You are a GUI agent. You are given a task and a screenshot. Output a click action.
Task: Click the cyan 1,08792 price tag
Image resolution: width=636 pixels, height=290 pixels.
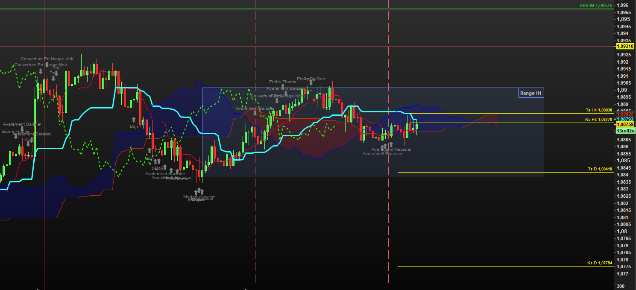click(625, 119)
